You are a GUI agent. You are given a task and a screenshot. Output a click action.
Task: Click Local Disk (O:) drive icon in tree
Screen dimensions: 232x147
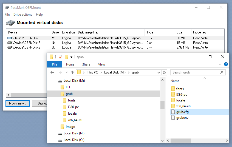tap(60, 140)
